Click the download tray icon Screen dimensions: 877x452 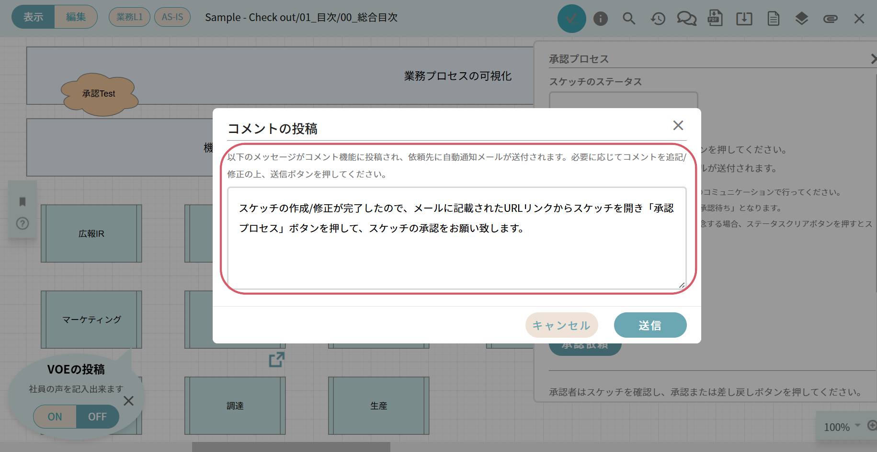coord(744,19)
